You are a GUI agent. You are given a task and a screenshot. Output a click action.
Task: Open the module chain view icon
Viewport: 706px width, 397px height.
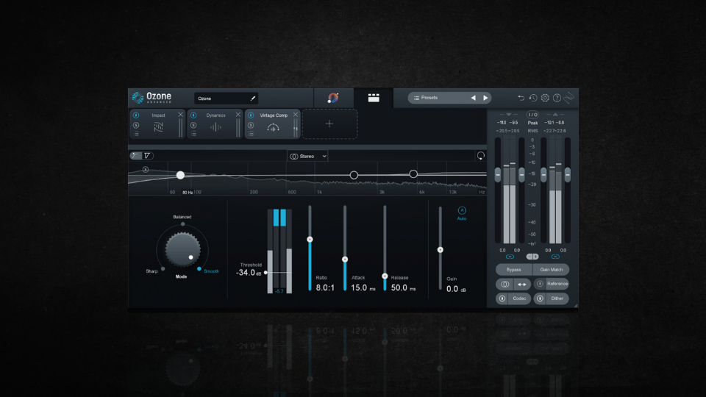374,98
